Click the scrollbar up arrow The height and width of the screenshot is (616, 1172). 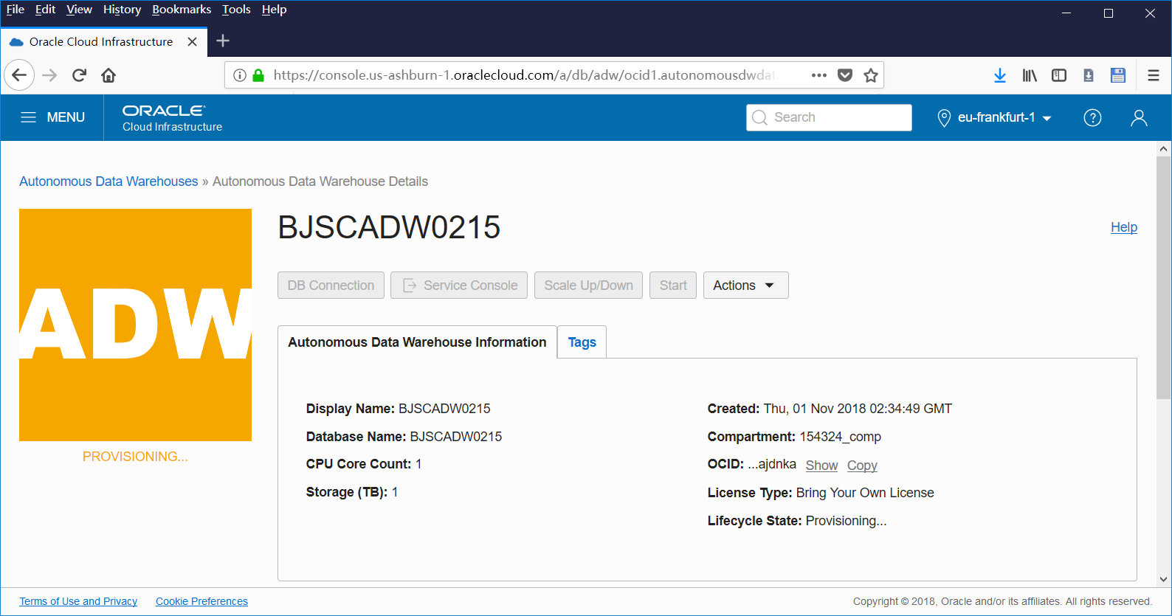[x=1164, y=148]
